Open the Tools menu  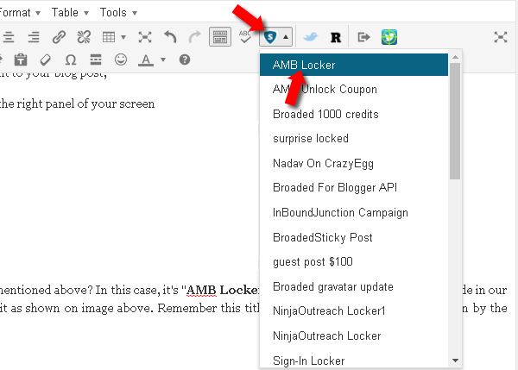(x=117, y=12)
